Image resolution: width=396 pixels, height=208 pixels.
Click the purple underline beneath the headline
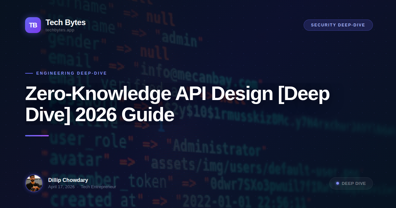pyautogui.click(x=37, y=135)
